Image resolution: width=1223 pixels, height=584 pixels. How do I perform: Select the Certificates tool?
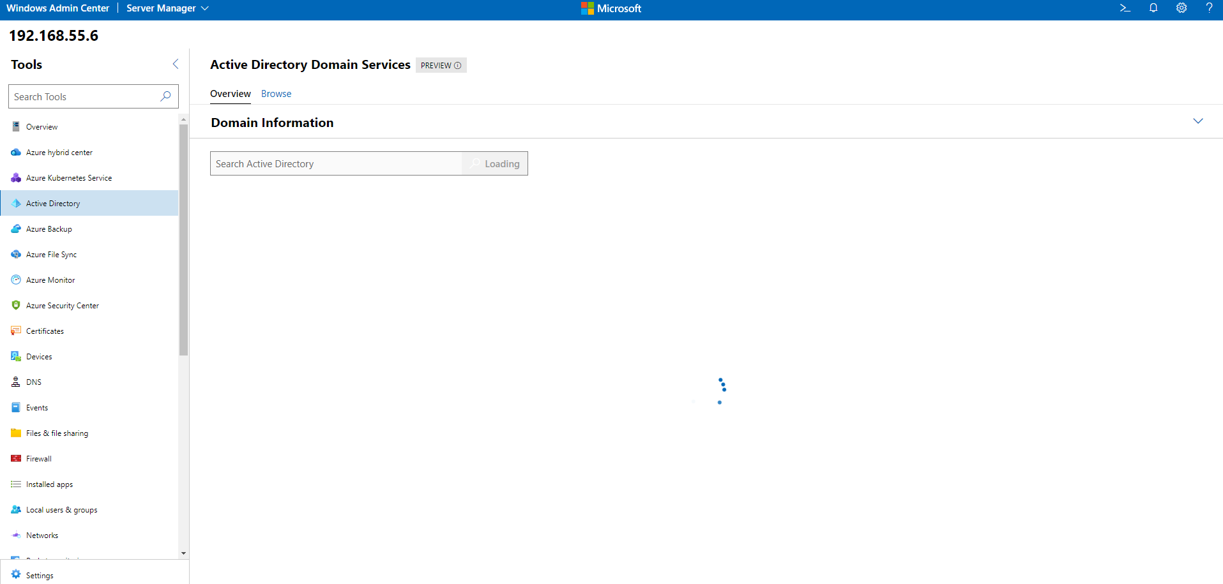click(45, 331)
